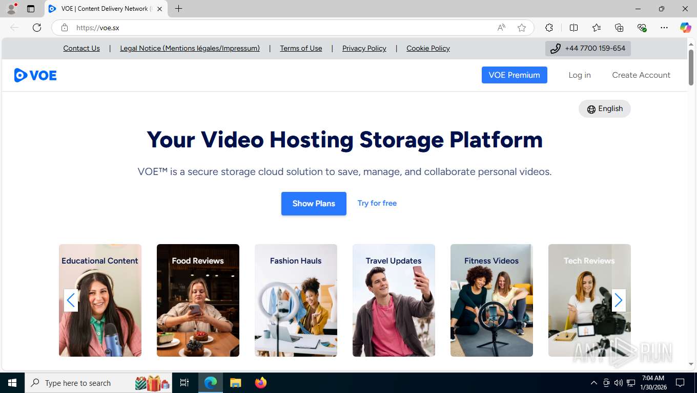697x393 pixels.
Task: Open the Fashion Hauls card
Action: [x=296, y=300]
